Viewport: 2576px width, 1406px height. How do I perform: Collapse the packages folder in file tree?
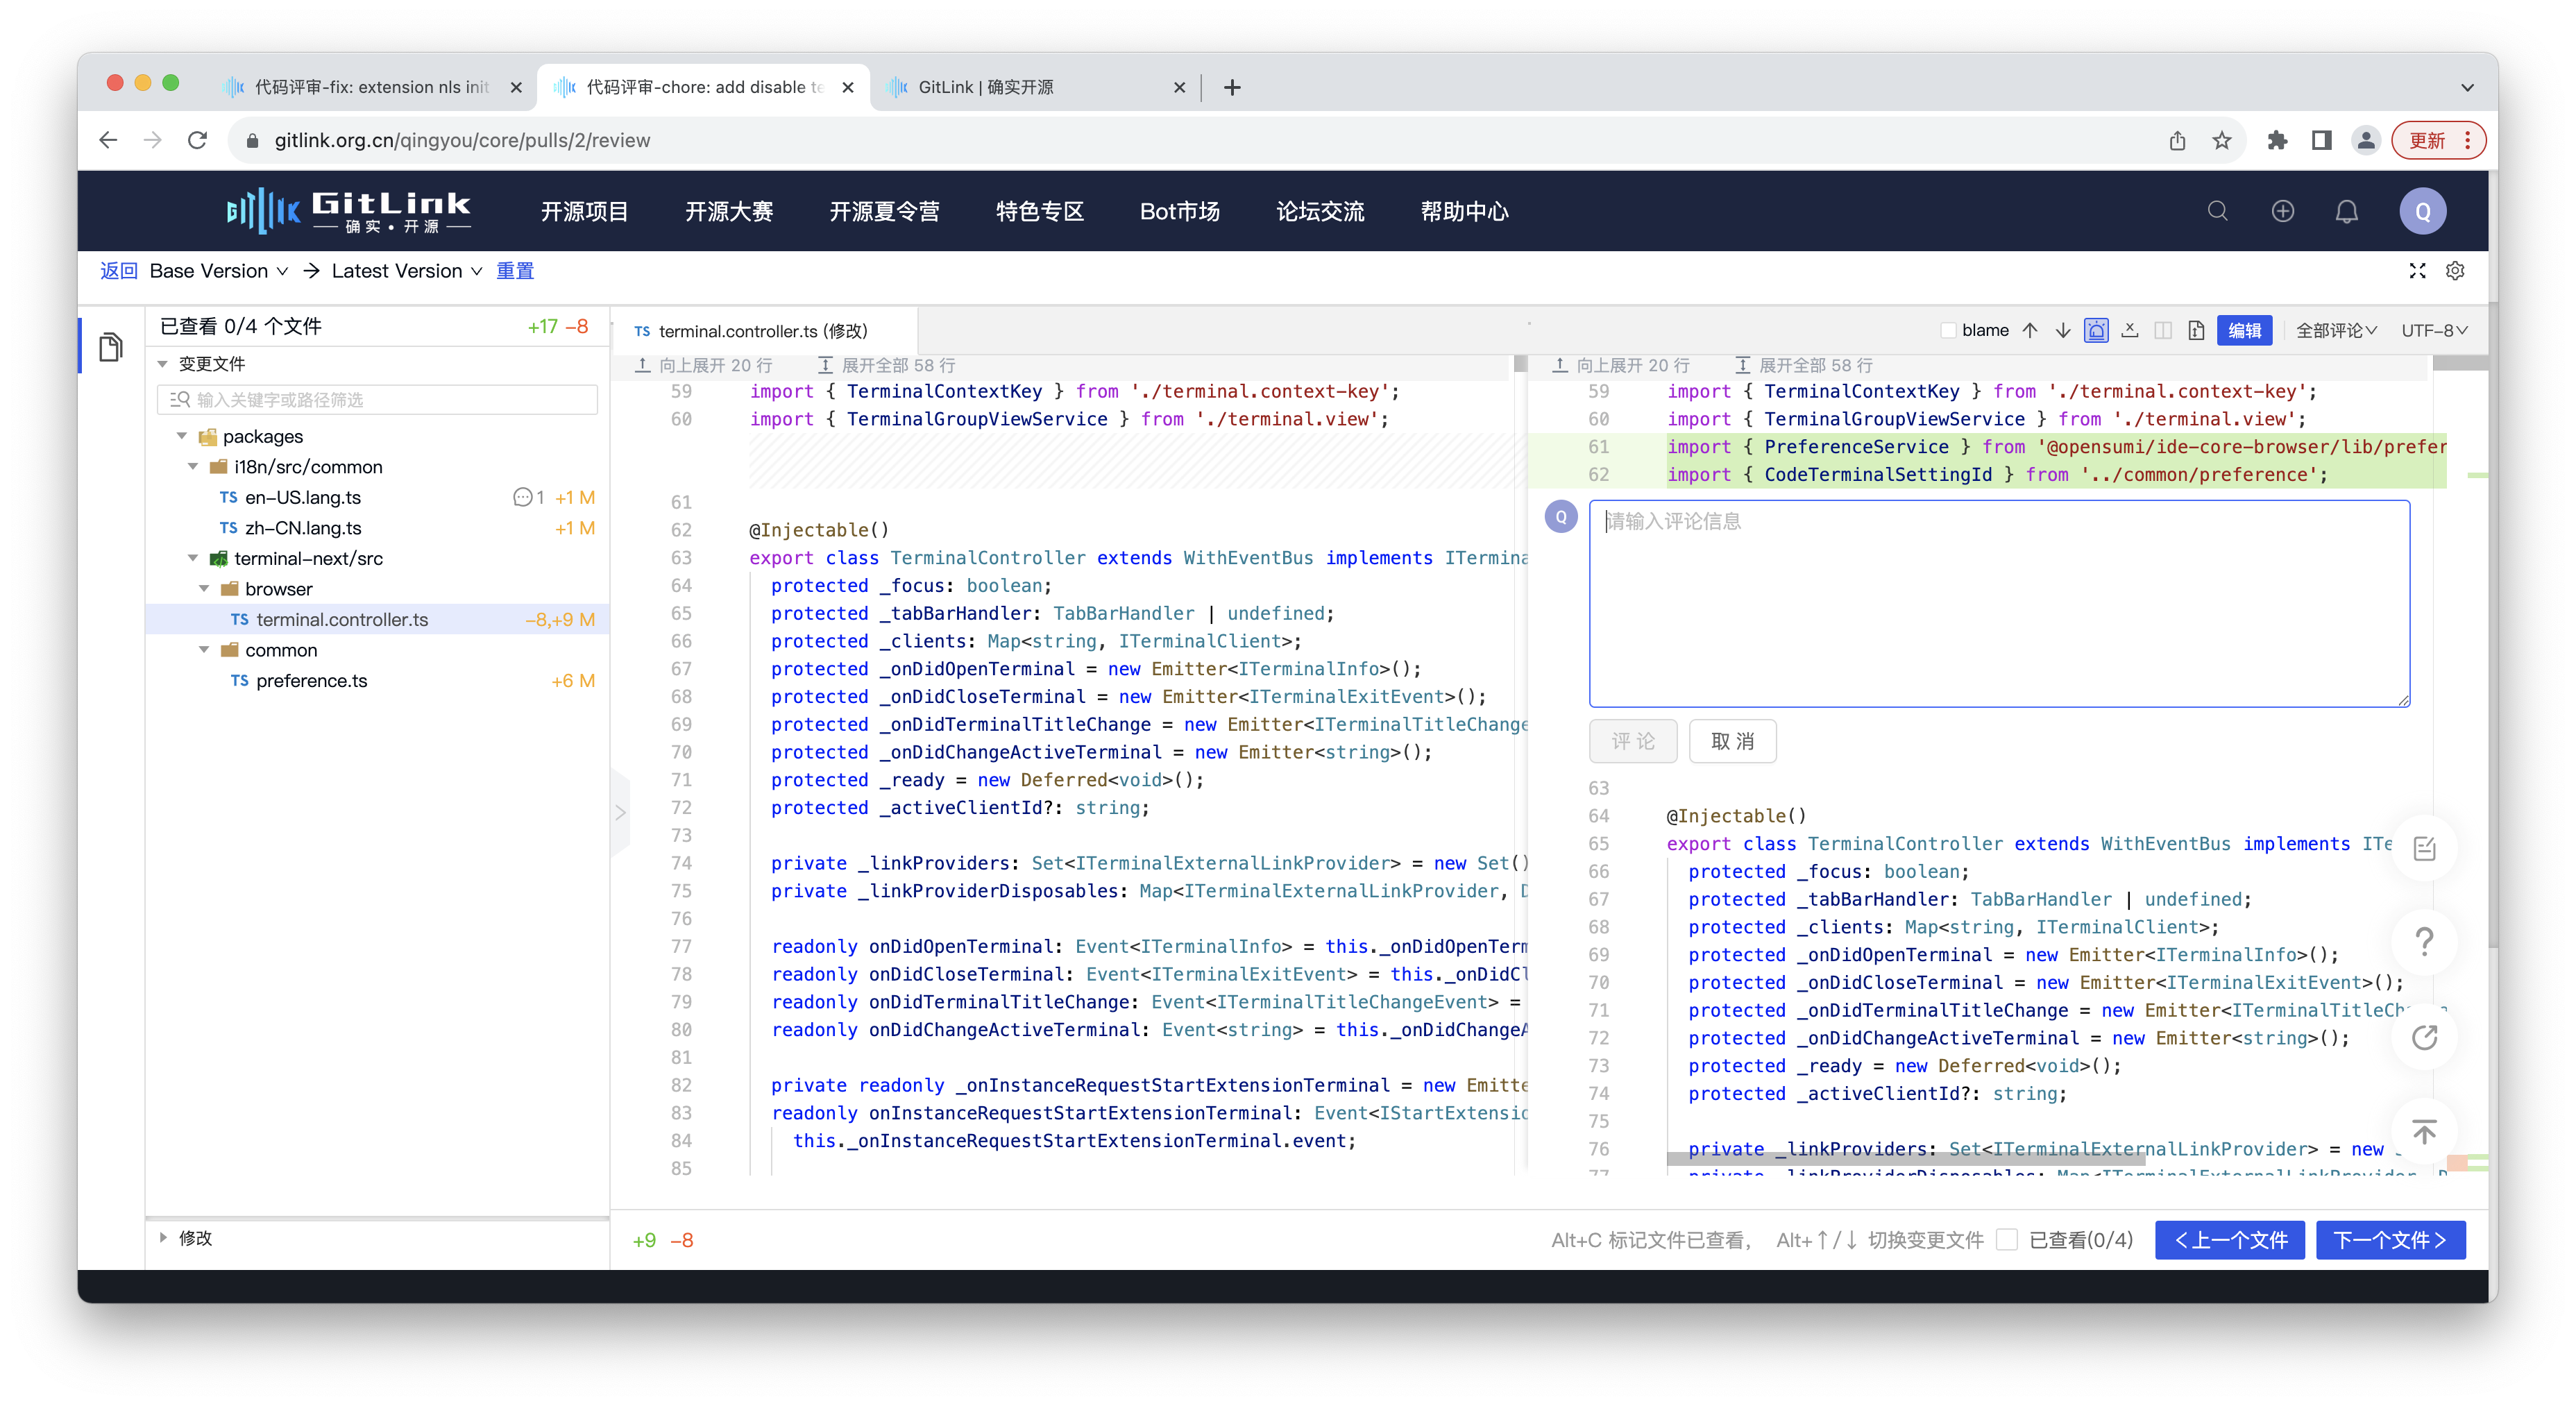182,436
